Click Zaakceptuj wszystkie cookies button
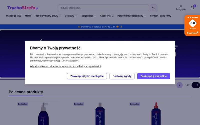Viewport: 200px width, 125px height. point(153,76)
